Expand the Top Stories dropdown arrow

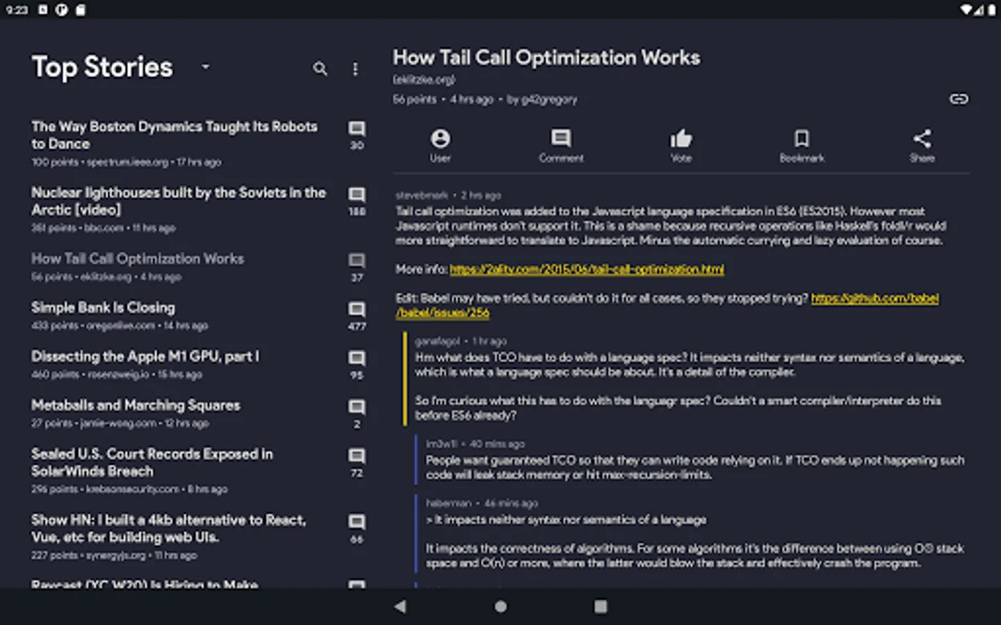coord(205,67)
